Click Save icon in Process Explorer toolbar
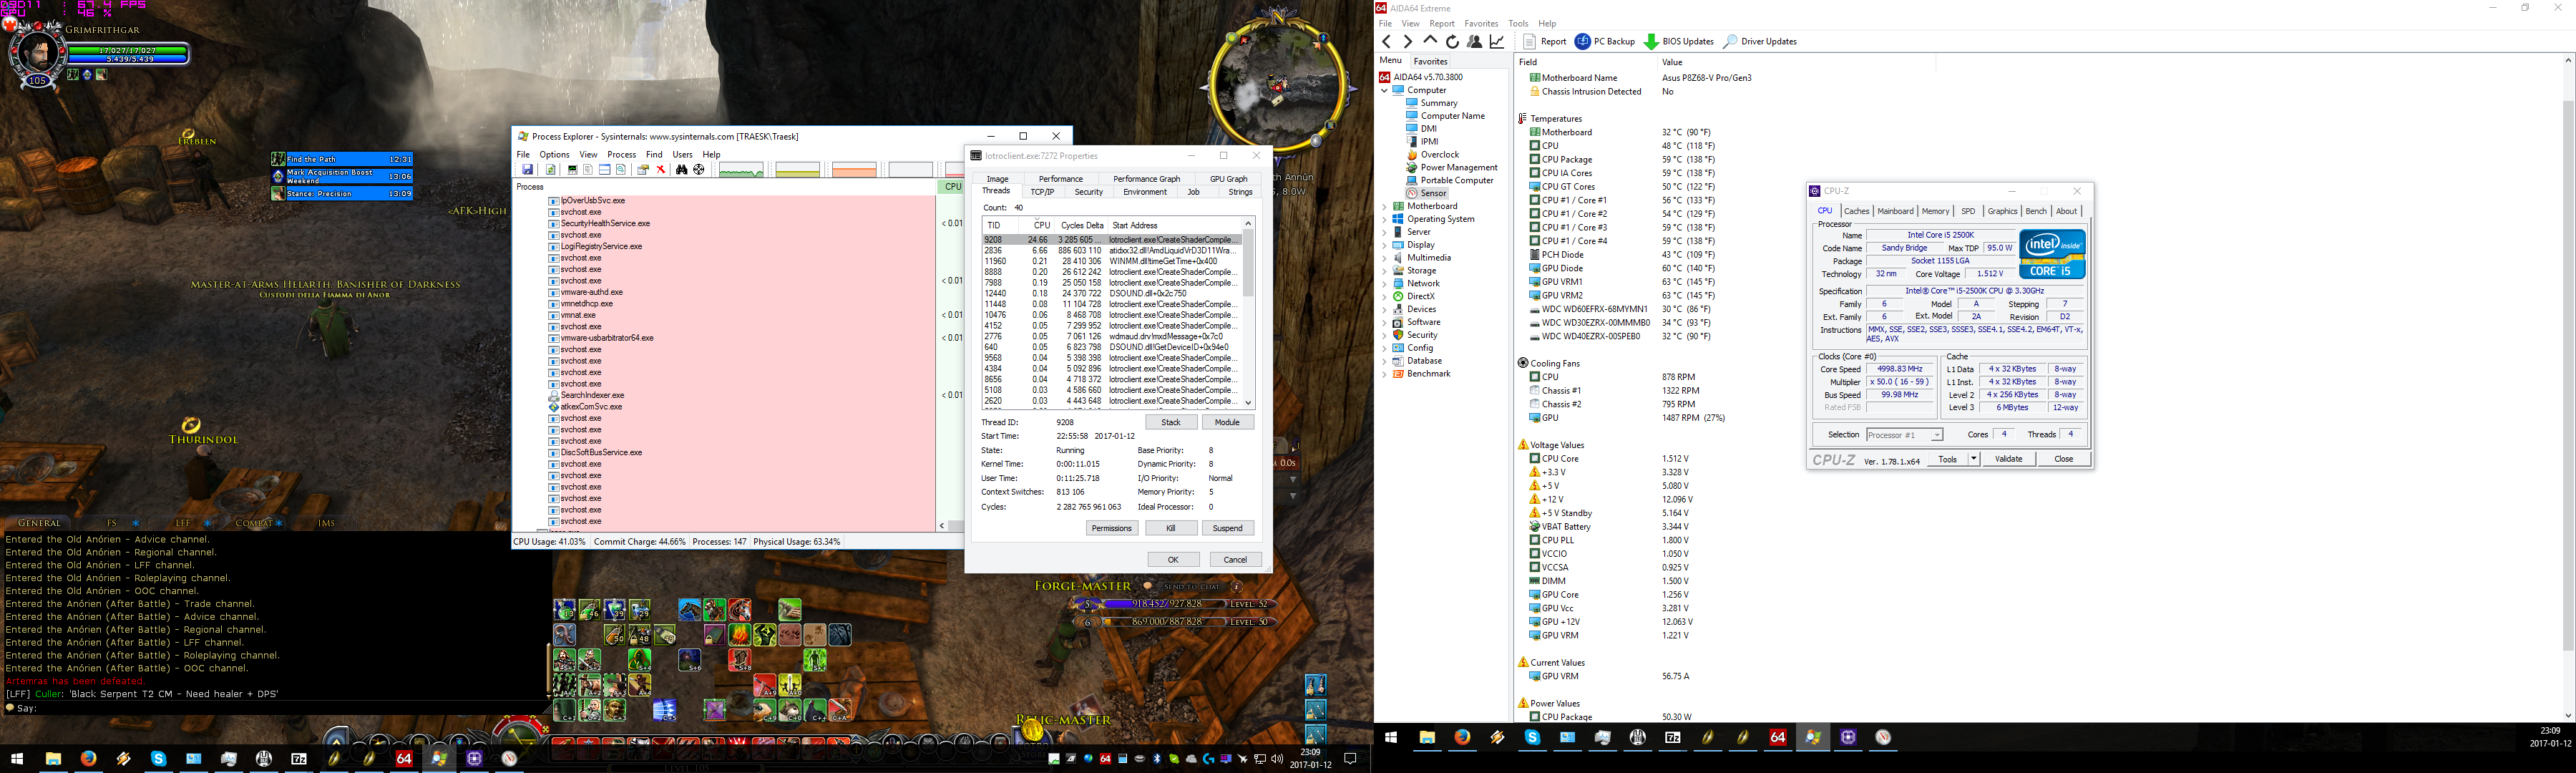The height and width of the screenshot is (773, 2576). pos(528,170)
